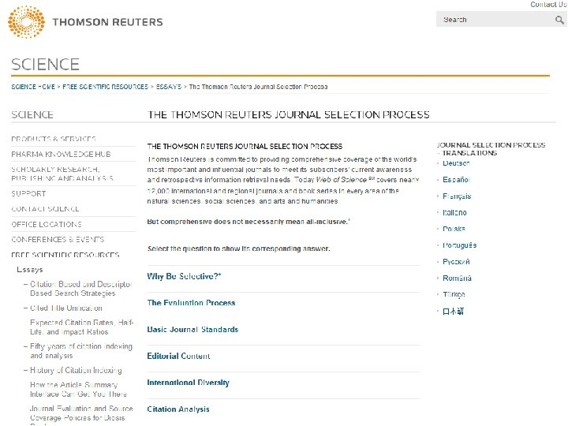Viewport: 568px width, 426px height.
Task: Open History of Citation Indexing essay
Action: point(76,370)
